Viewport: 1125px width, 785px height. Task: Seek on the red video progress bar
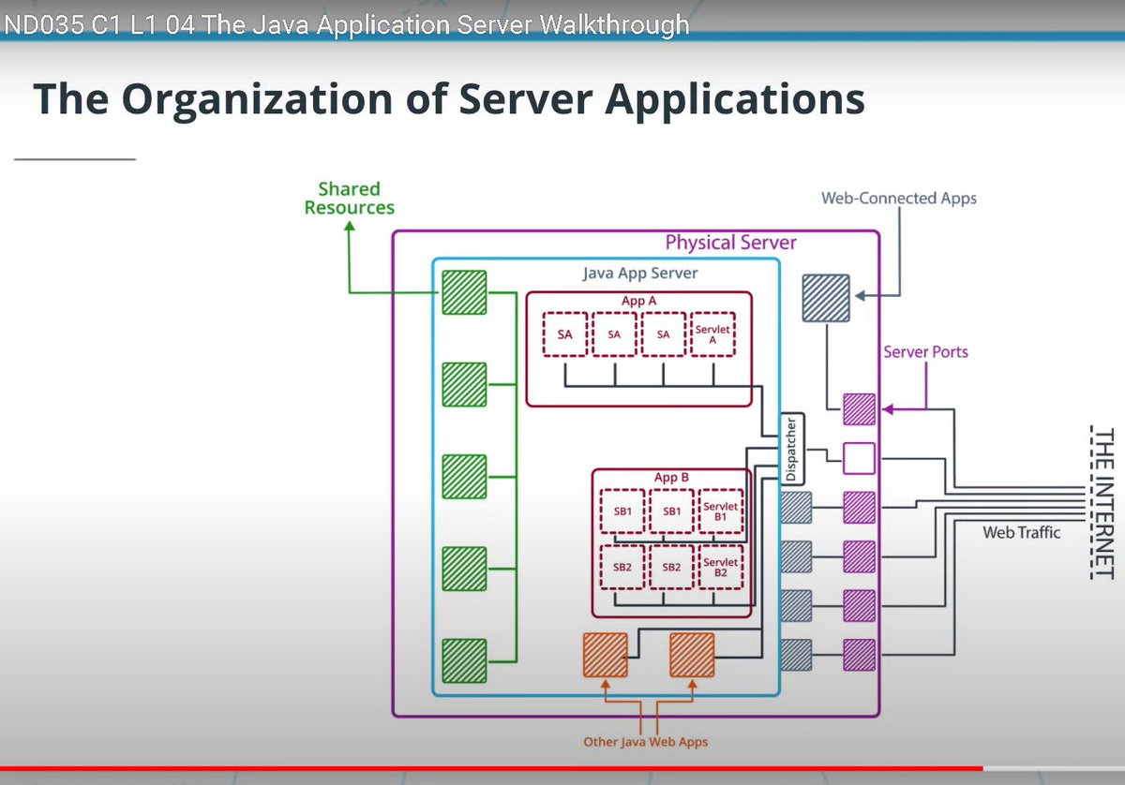pyautogui.click(x=562, y=769)
